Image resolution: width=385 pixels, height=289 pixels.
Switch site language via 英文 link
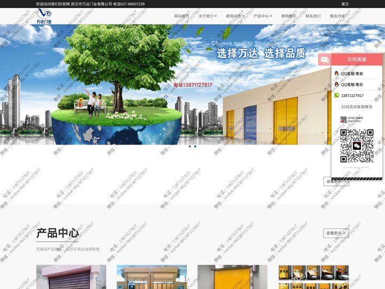(x=345, y=4)
